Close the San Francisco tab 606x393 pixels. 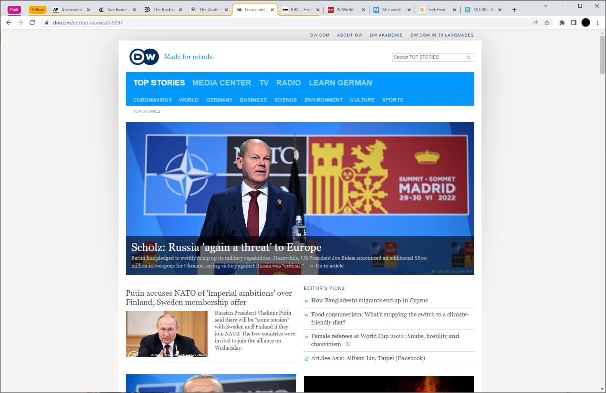tap(134, 10)
